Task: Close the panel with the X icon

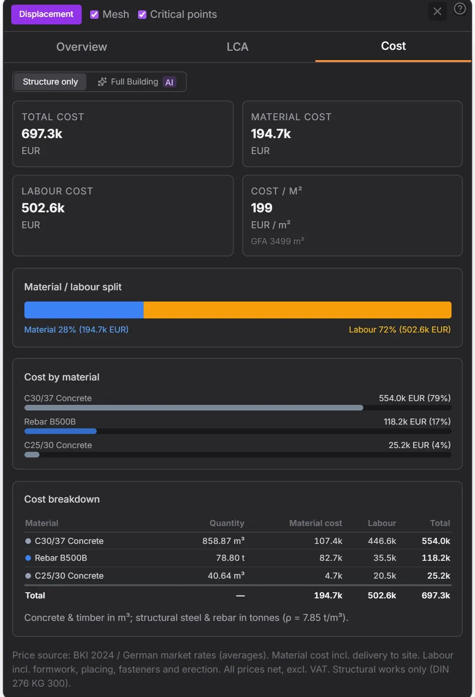Action: click(437, 11)
